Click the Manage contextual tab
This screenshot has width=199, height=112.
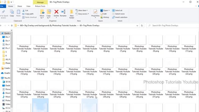40,2
